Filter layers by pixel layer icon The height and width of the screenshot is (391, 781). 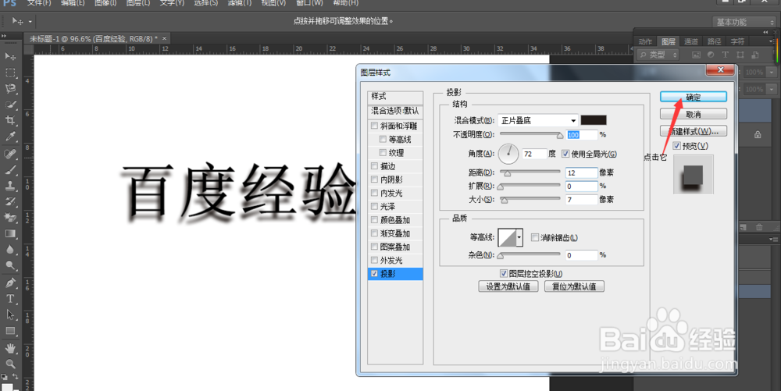click(x=696, y=55)
